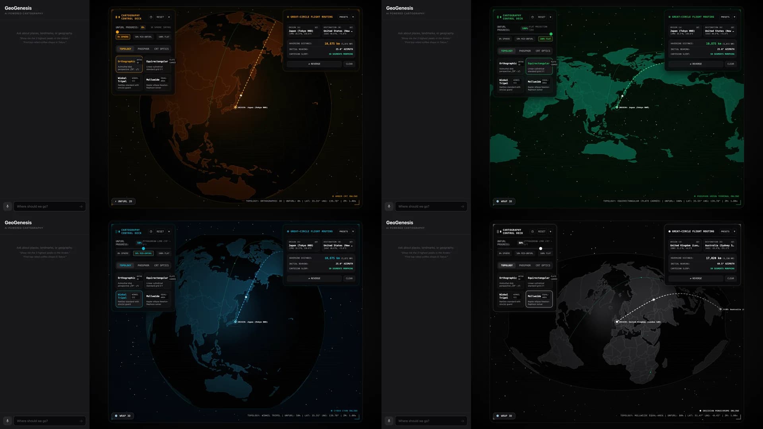Toggle the Wrap 3D switch under the monochrome map
The image size is (763, 429).
coord(505,416)
